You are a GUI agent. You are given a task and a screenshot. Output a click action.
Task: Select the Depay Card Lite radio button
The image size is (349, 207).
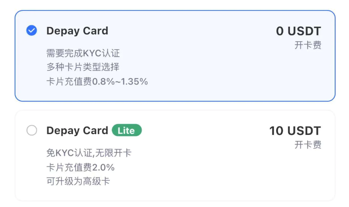pyautogui.click(x=32, y=130)
